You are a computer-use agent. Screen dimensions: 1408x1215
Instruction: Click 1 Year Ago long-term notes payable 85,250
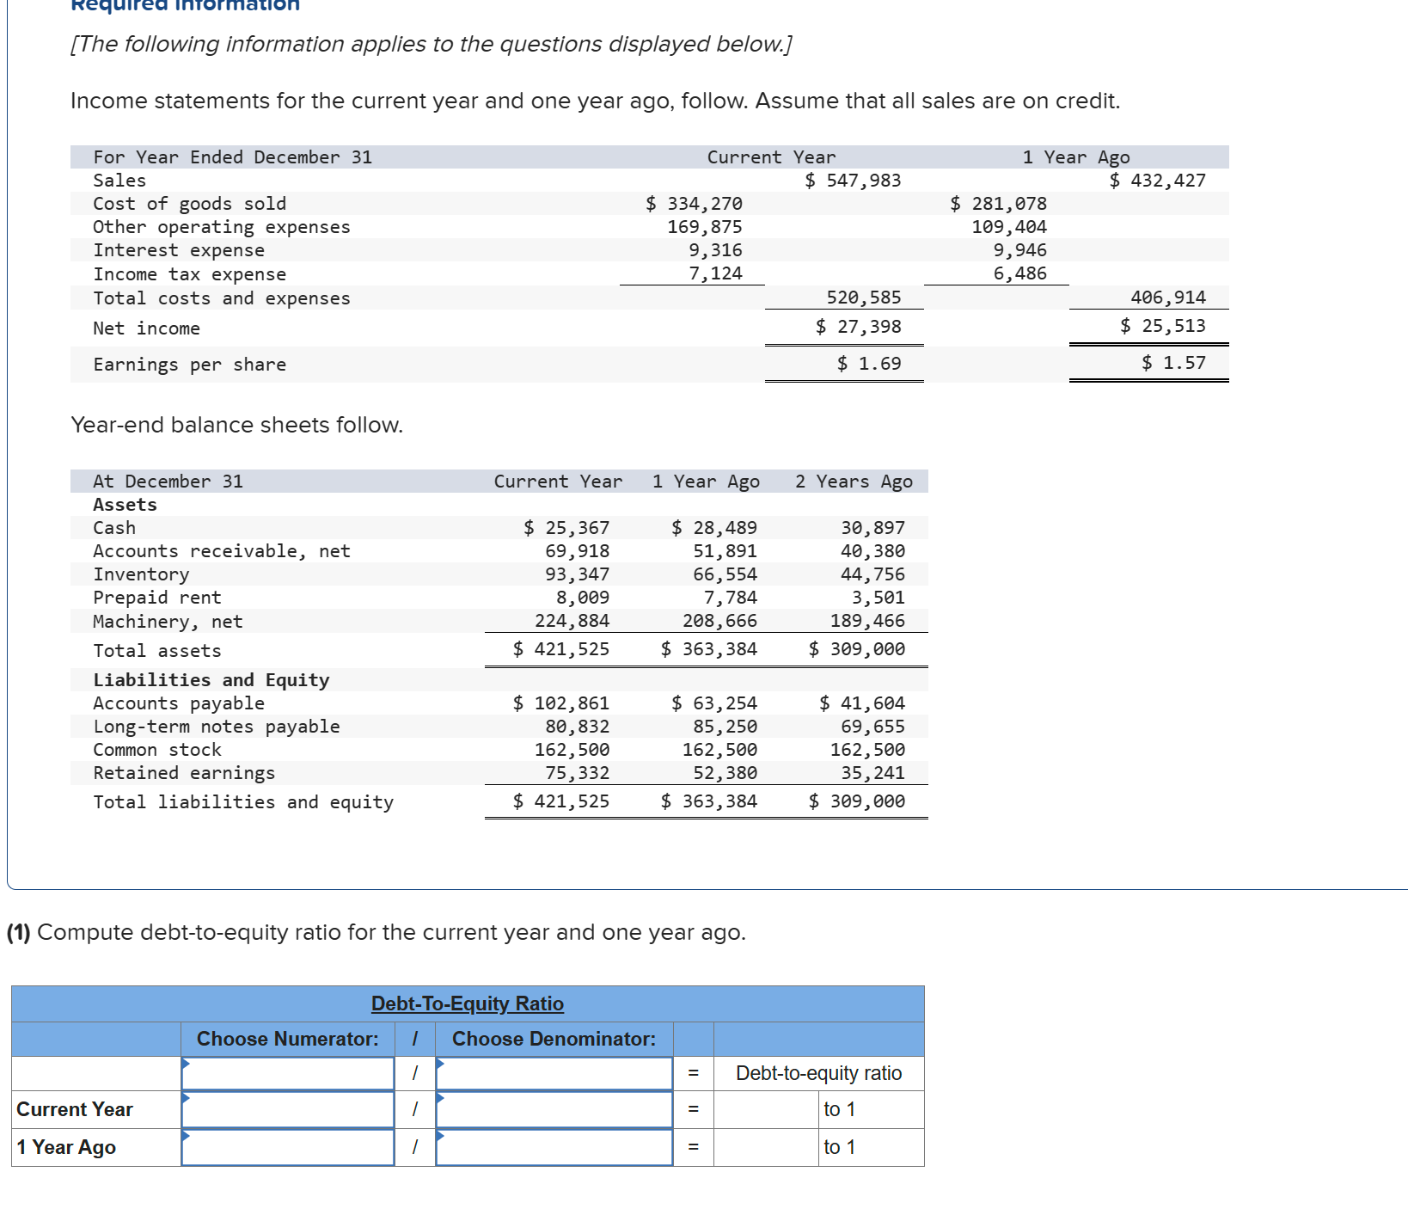(725, 727)
